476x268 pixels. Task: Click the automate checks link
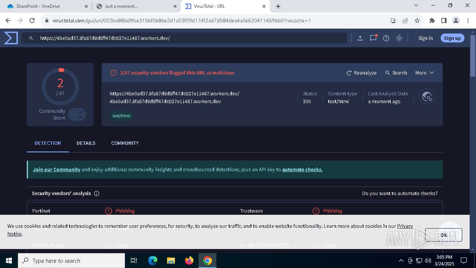(302, 170)
